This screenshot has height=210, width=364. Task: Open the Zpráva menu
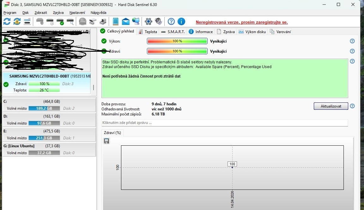click(58, 13)
